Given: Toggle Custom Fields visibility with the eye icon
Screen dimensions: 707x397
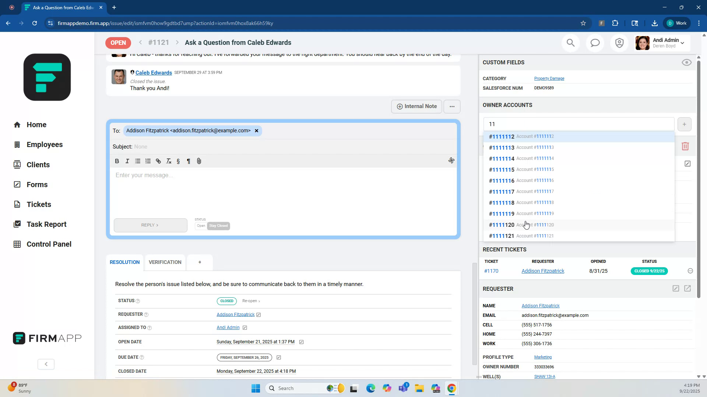Looking at the screenshot, I should (686, 62).
